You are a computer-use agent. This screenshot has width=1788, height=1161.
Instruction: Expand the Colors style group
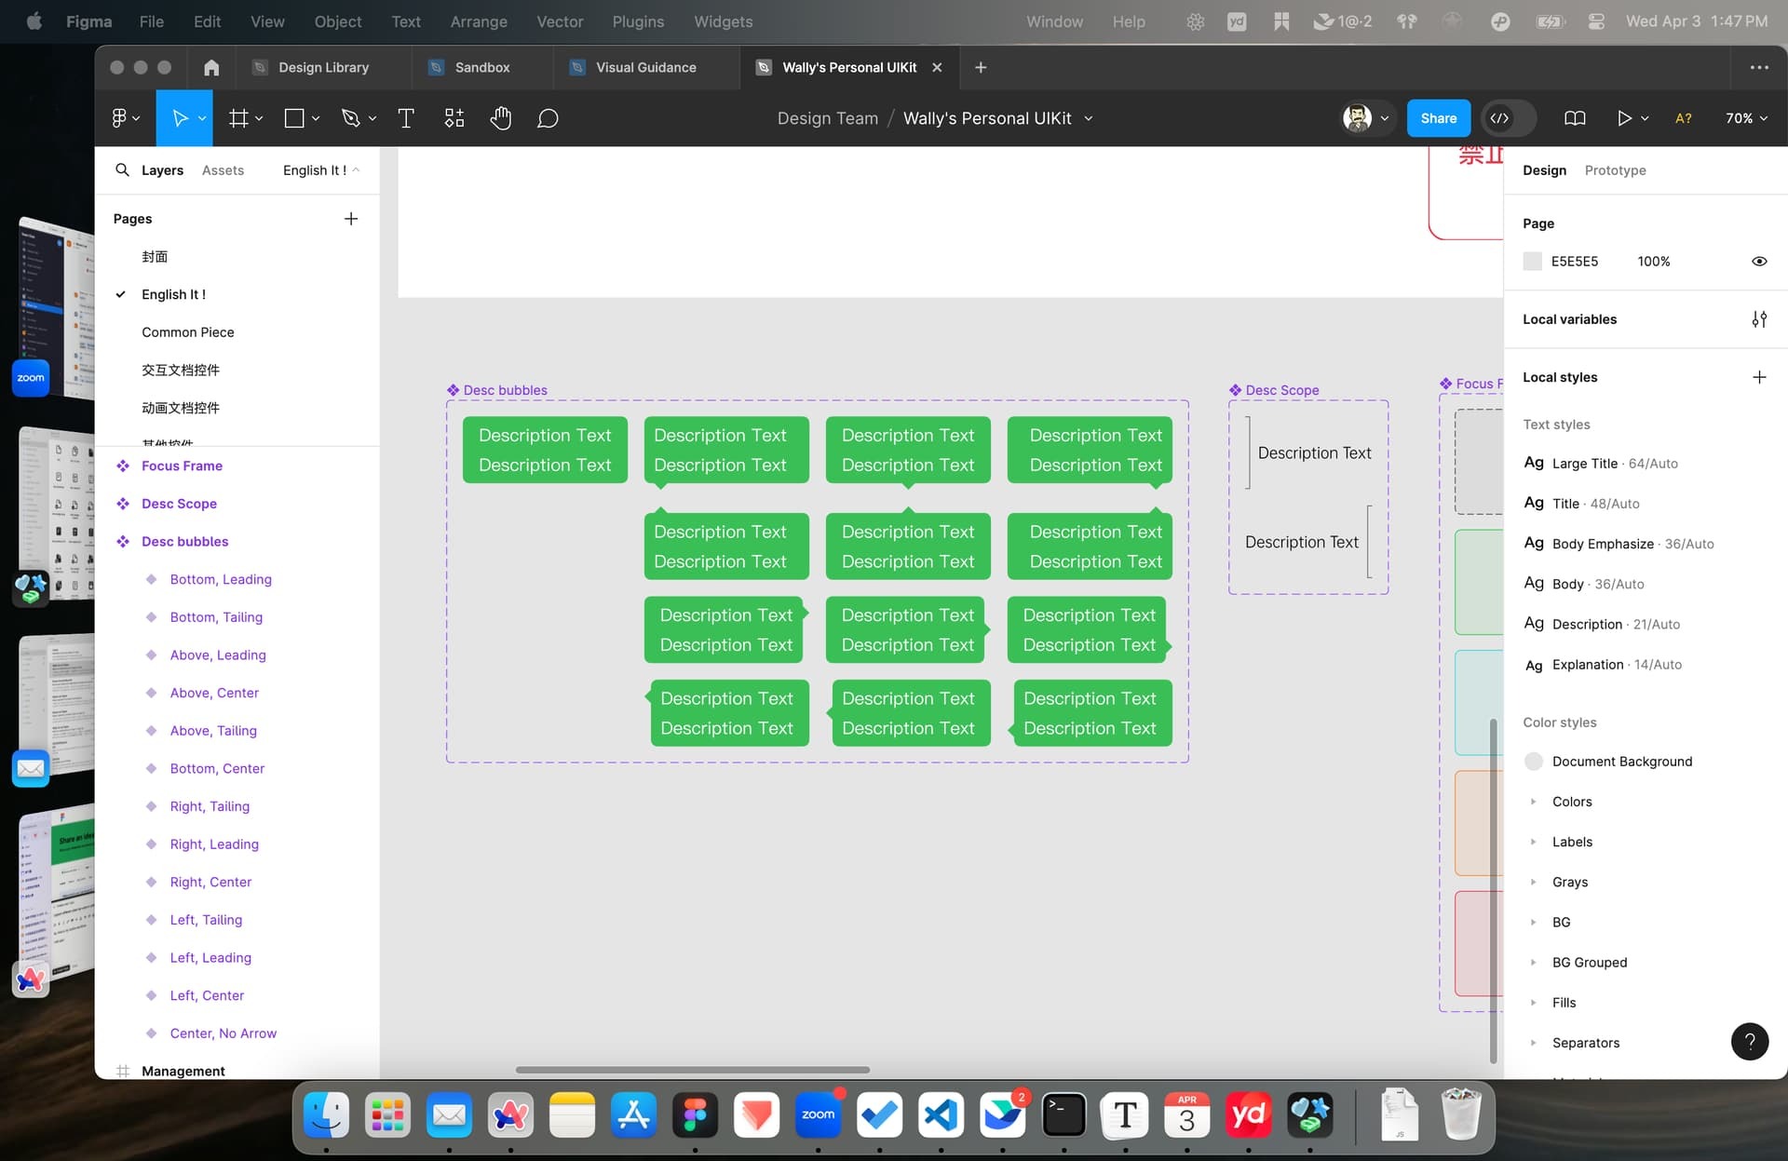[x=1536, y=802]
